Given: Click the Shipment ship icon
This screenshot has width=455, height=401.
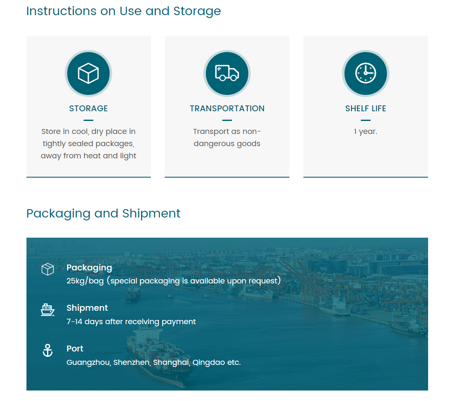Looking at the screenshot, I should pyautogui.click(x=47, y=310).
